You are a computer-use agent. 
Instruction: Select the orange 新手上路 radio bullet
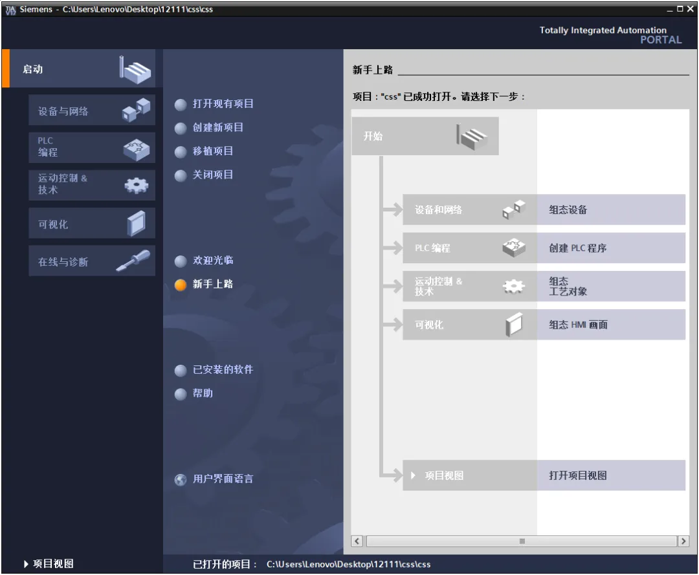point(181,285)
